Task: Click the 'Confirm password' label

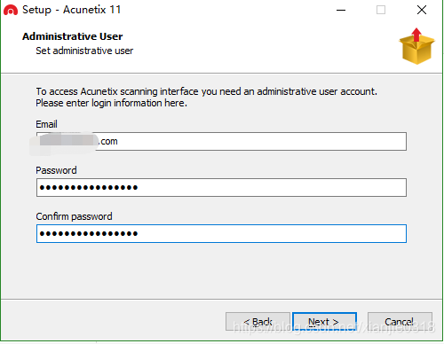Action: (74, 216)
